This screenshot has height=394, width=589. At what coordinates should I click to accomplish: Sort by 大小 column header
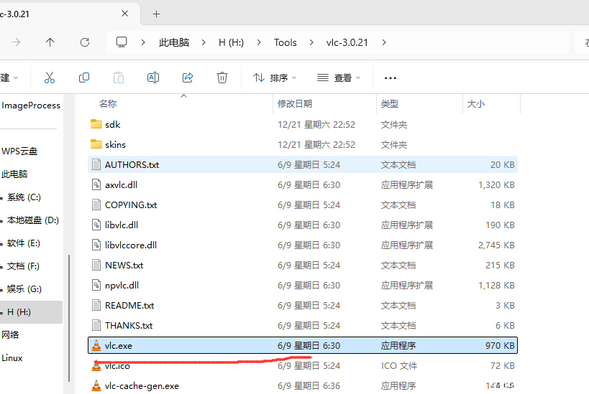click(x=475, y=103)
